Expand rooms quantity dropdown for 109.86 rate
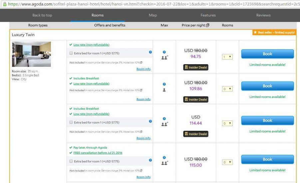 pyautogui.click(x=227, y=89)
